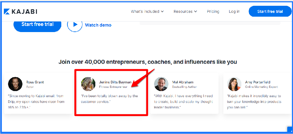Image resolution: width=293 pixels, height=134 pixels.
Task: Click Ross Grant's profile photo
Action: tap(15, 84)
